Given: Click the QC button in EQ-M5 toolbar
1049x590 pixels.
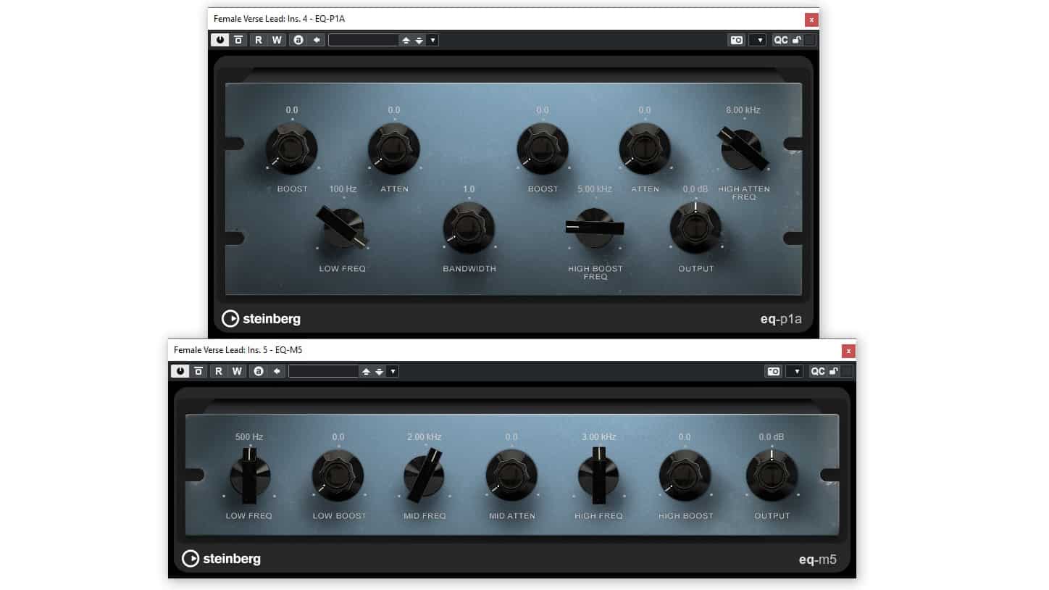Looking at the screenshot, I should tap(817, 371).
